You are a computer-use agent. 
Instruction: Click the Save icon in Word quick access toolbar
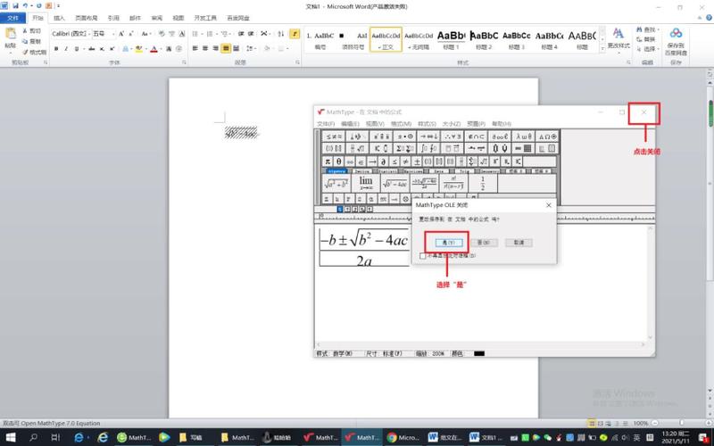click(15, 6)
